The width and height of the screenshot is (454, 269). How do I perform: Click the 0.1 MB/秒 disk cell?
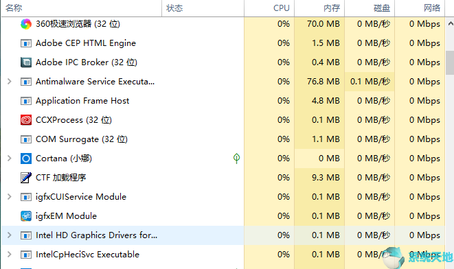(370, 82)
